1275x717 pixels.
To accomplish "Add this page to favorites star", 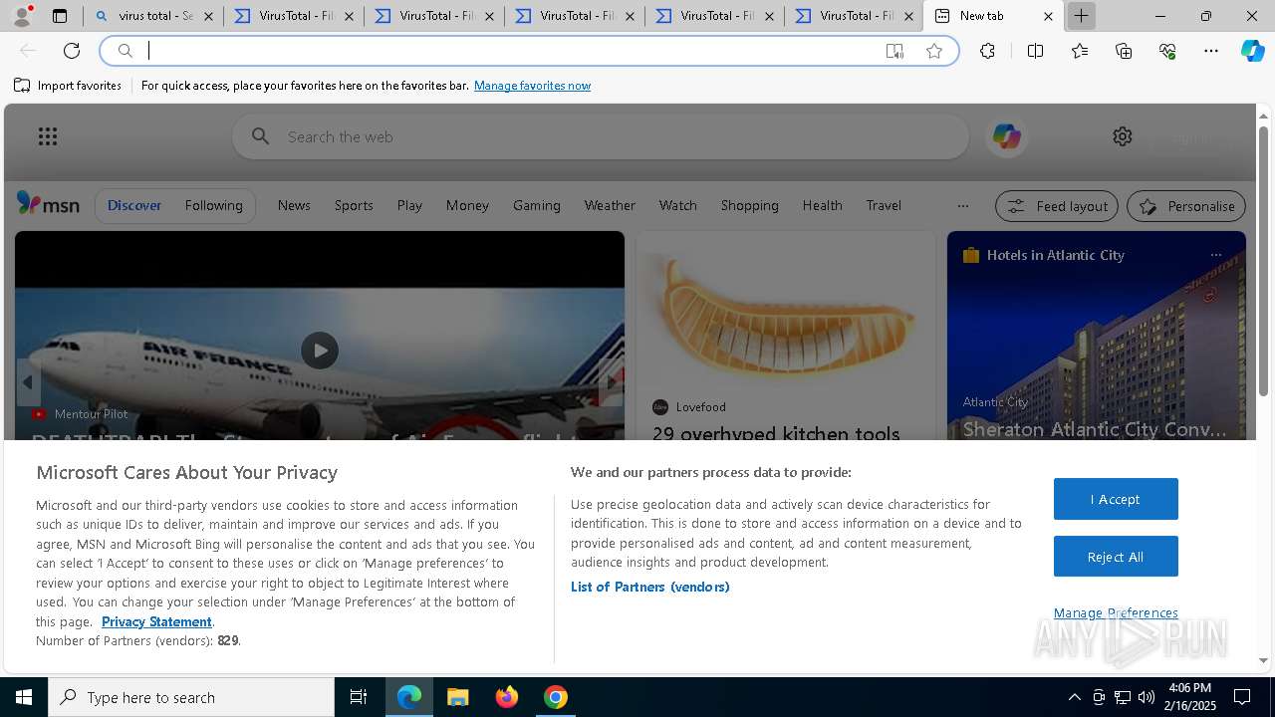I will point(934,51).
